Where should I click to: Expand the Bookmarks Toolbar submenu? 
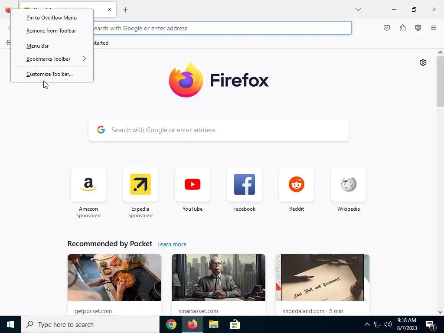(52, 59)
